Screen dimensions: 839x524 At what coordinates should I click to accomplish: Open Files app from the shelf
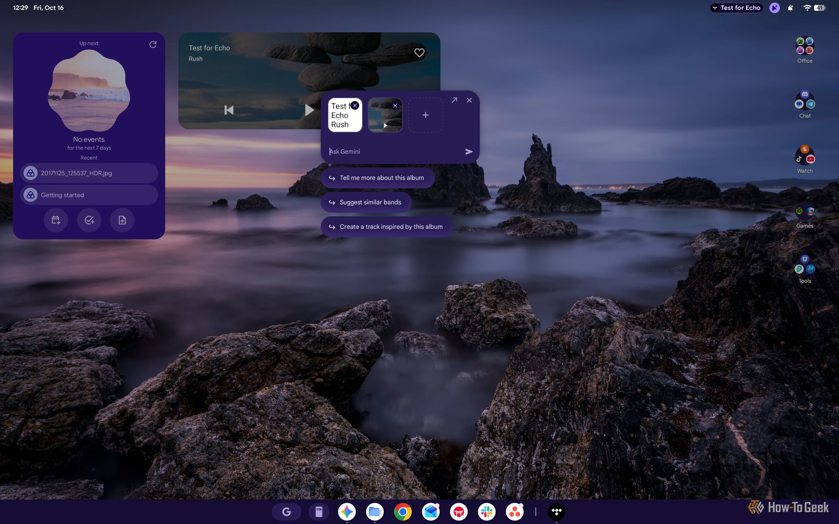click(375, 511)
